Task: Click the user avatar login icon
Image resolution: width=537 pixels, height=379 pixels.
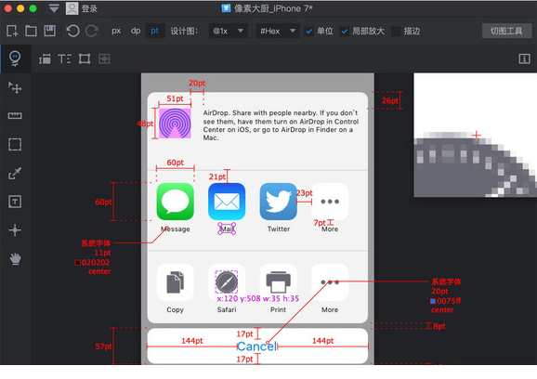Action: click(72, 8)
